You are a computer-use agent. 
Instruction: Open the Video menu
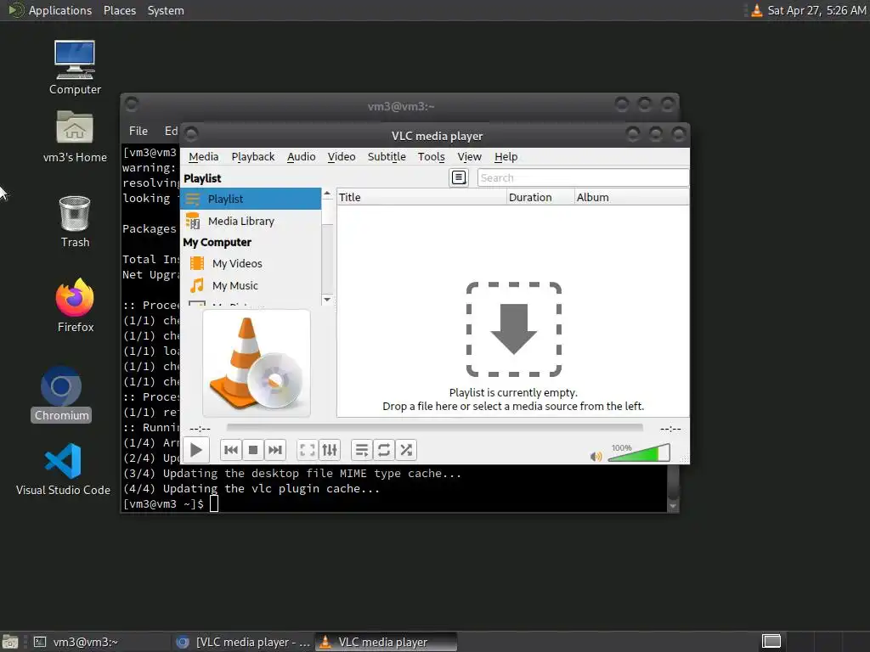pos(342,157)
